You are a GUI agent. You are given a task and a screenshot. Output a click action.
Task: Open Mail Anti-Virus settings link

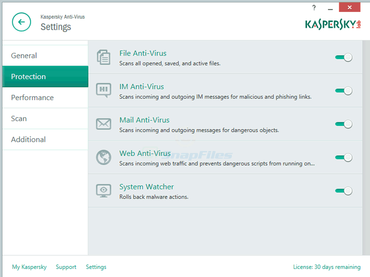pyautogui.click(x=144, y=120)
